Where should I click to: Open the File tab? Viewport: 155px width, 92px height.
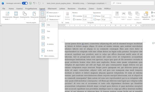click(x=4, y=9)
